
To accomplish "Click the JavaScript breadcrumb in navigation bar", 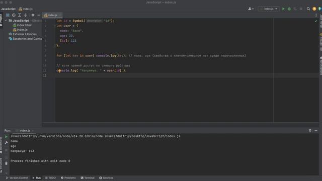I will pyautogui.click(x=8, y=9).
